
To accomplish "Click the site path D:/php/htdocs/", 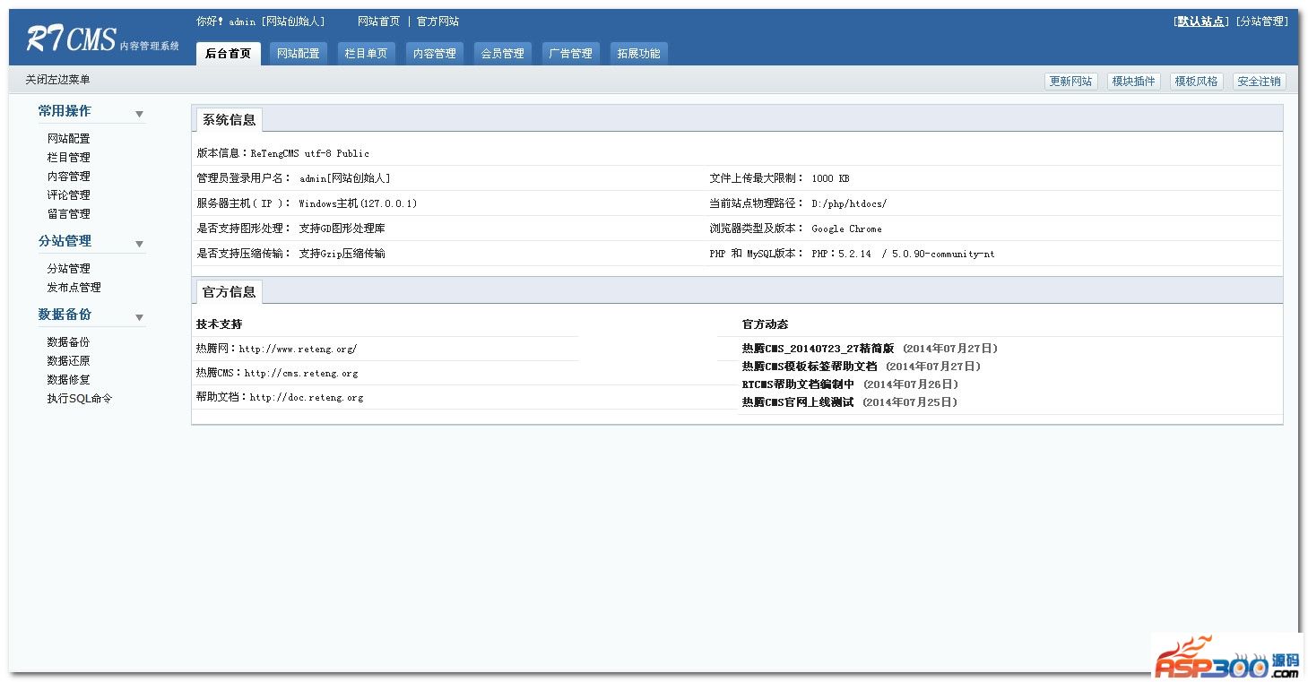I will 849,203.
